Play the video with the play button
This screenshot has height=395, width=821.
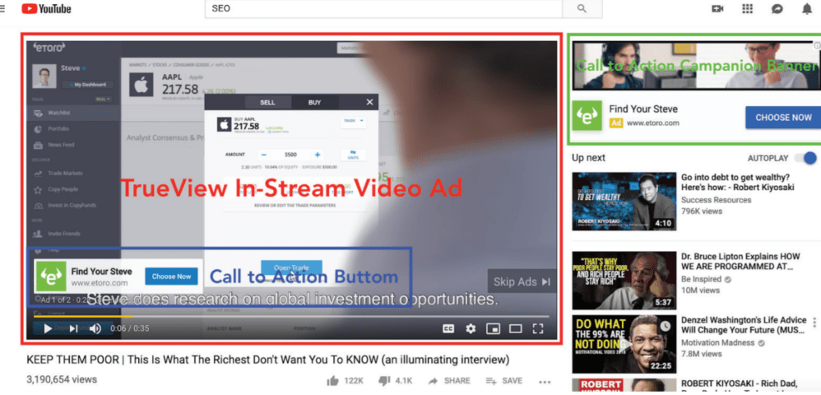coord(48,328)
